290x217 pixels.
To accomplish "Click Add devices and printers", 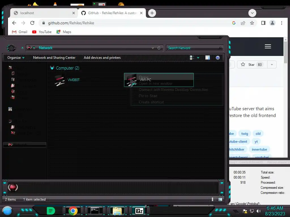I will [102, 58].
